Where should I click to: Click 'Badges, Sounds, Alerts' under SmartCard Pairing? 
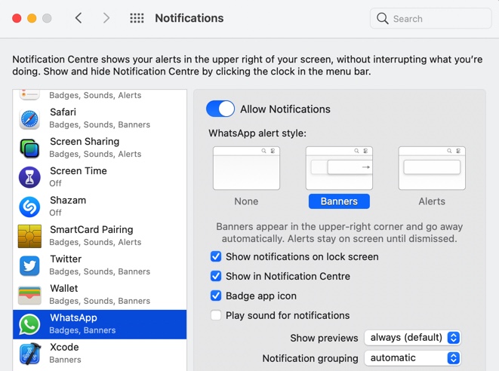pos(95,242)
